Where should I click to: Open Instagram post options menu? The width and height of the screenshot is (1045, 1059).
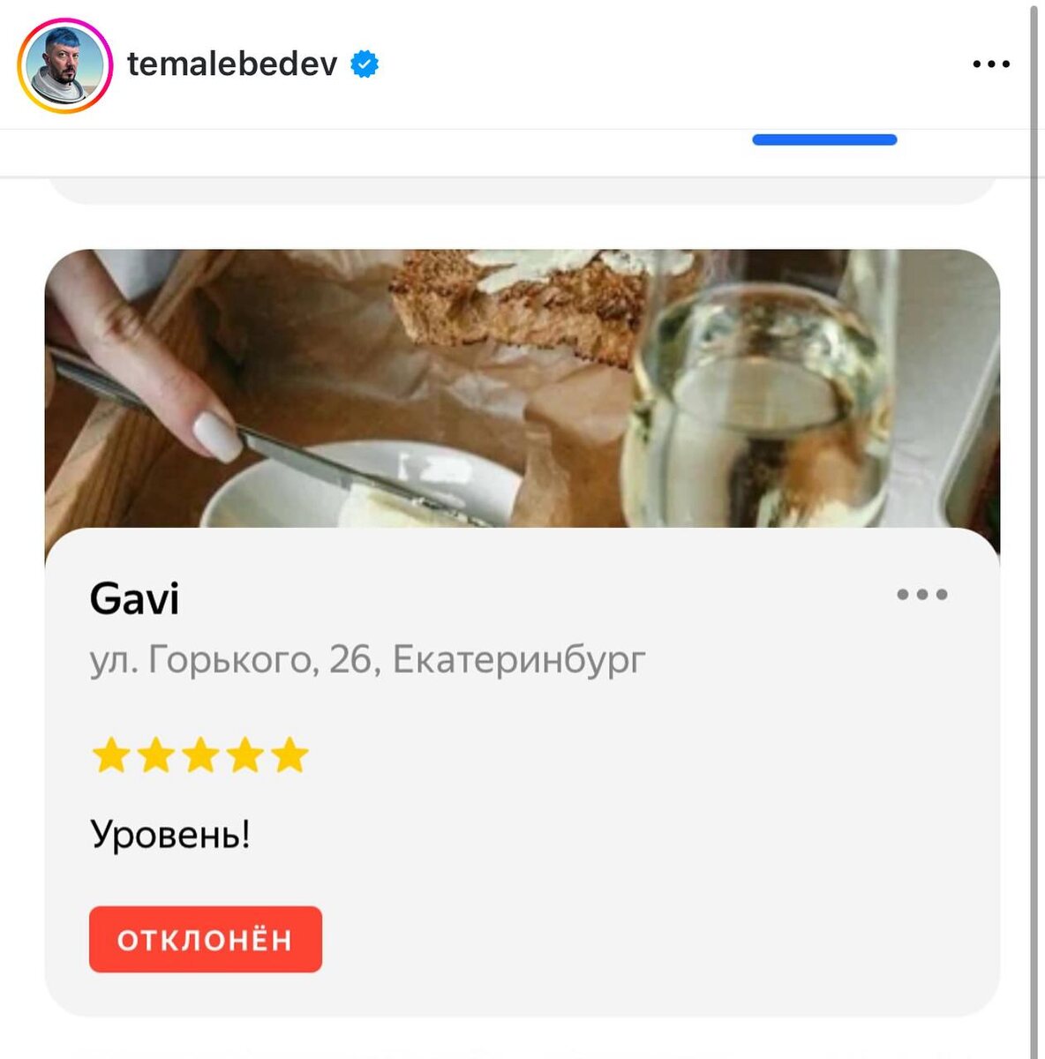click(991, 64)
